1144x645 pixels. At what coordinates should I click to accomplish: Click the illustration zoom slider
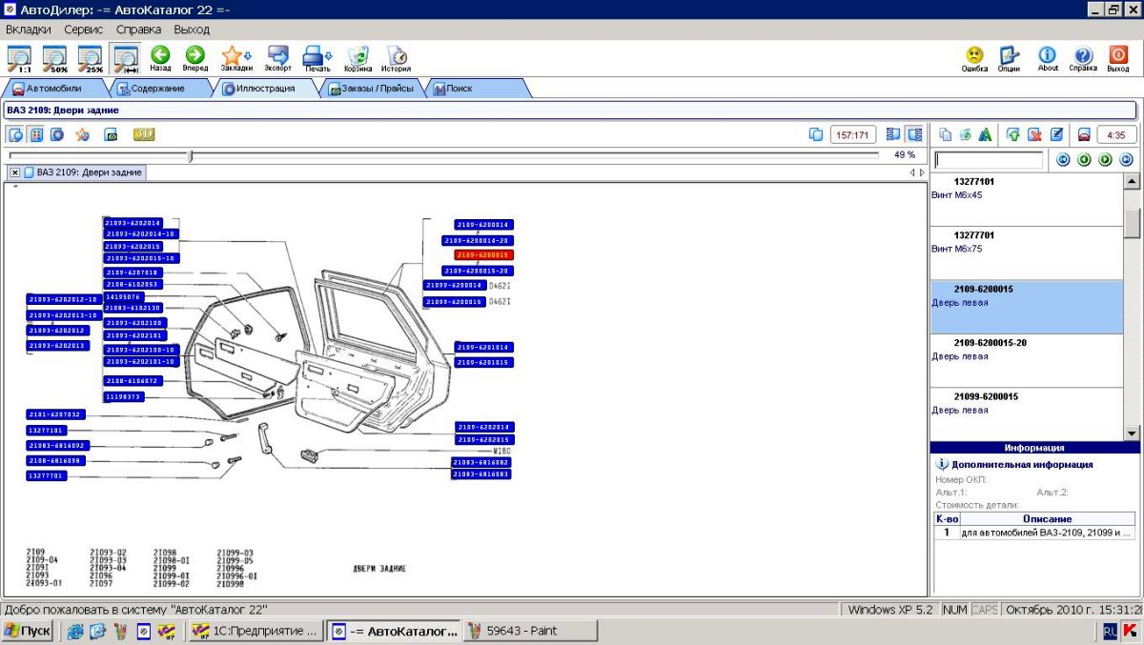coord(191,155)
